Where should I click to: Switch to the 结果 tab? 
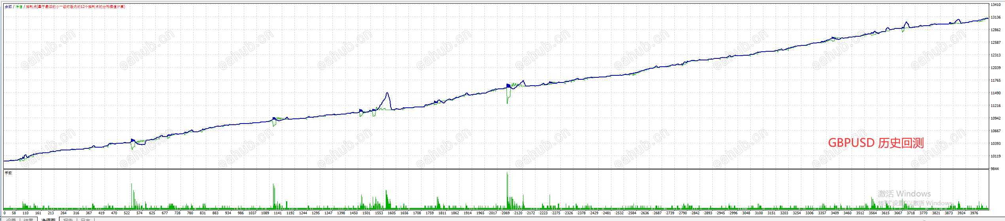[x=28, y=219]
